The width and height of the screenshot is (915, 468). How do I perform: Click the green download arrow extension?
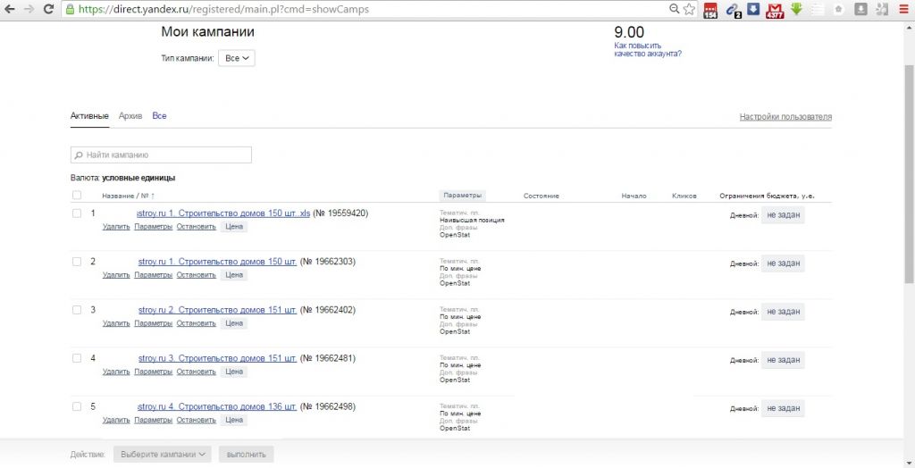click(x=796, y=9)
